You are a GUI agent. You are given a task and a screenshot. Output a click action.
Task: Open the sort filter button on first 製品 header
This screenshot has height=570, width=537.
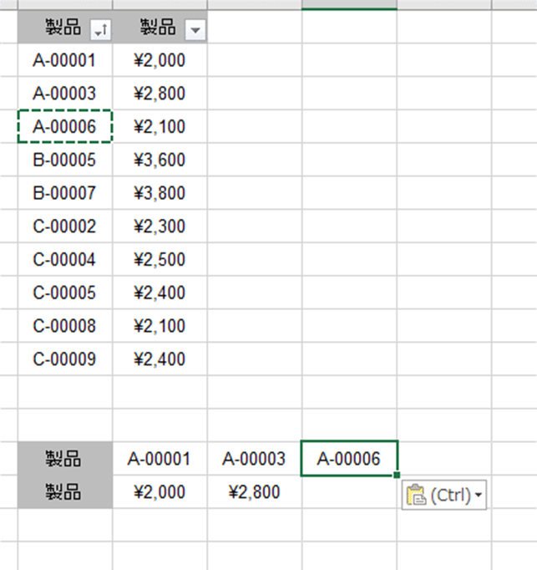(x=101, y=30)
